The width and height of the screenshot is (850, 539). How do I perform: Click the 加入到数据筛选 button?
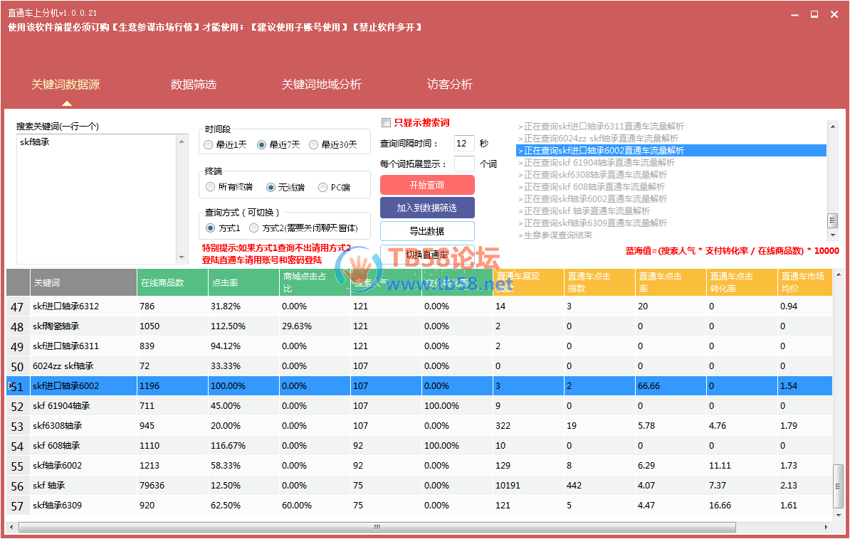(427, 208)
